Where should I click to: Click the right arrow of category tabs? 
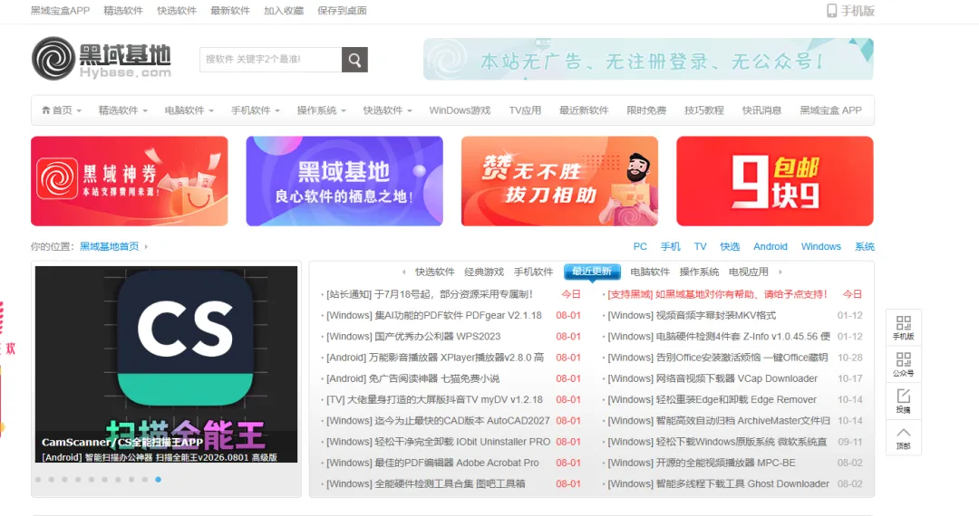[780, 272]
